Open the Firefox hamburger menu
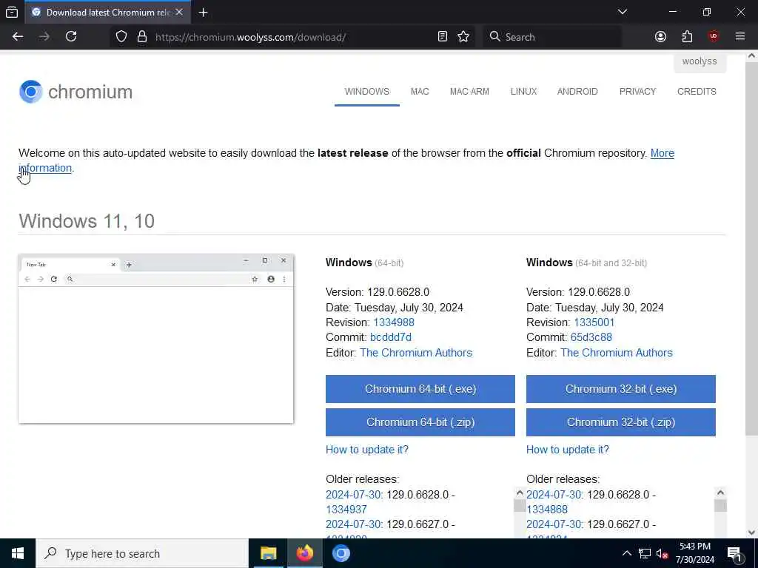 740,37
